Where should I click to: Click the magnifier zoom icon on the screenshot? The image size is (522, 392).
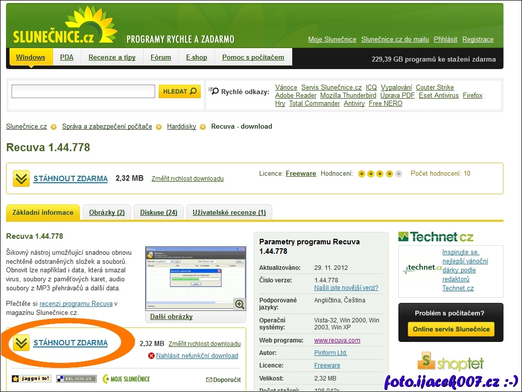240,304
